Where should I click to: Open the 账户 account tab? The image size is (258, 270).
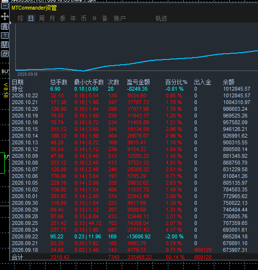pyautogui.click(x=119, y=18)
